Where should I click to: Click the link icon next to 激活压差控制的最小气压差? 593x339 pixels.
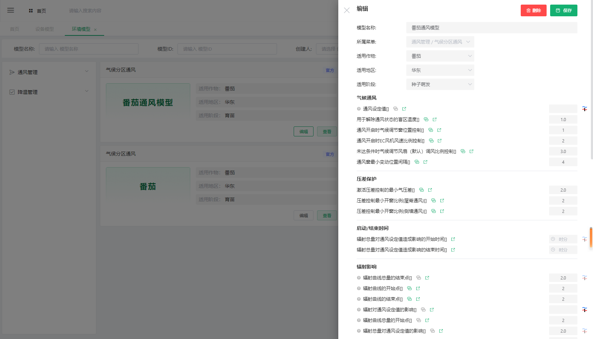click(422, 190)
